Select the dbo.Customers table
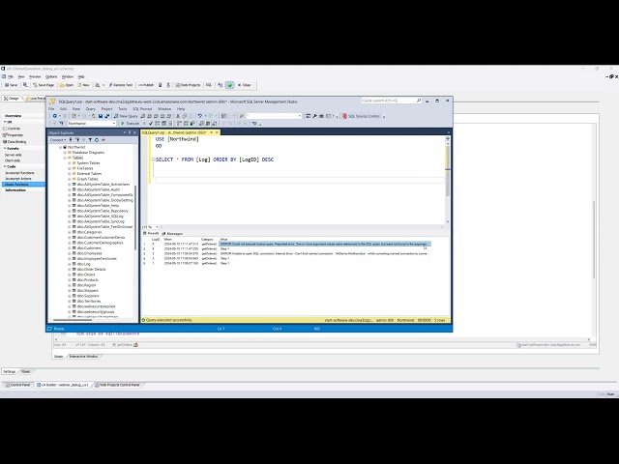Screen dimensions: 619x464 89,248
